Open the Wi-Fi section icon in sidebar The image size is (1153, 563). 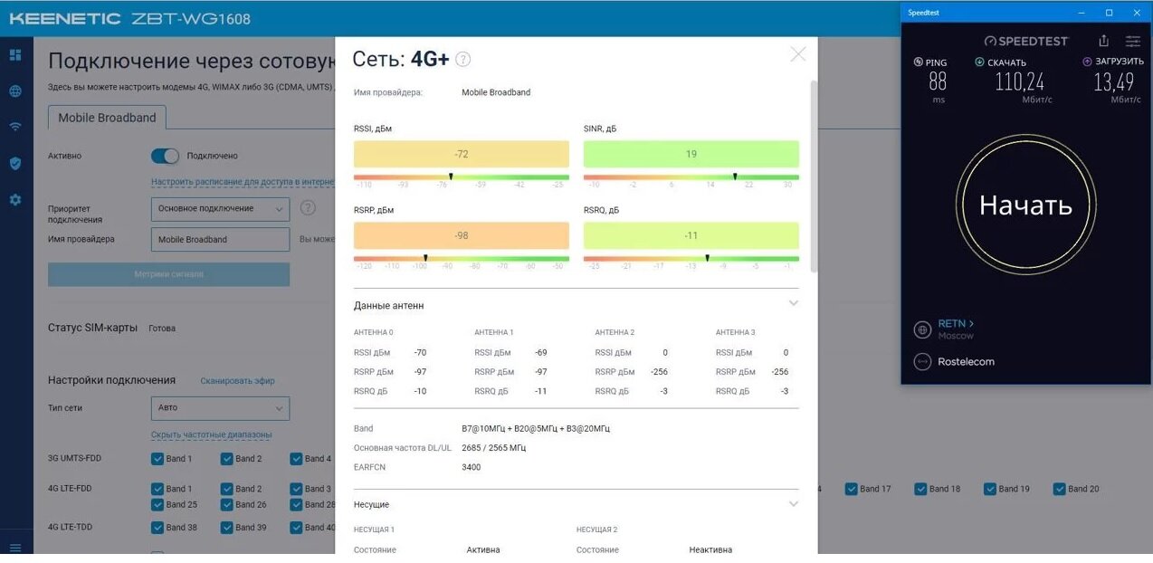[x=15, y=127]
